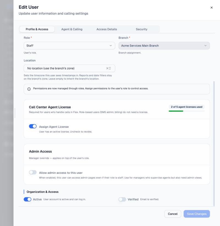The height and width of the screenshot is (226, 220).
Task: Click the permissions managed through roles notice
Action: 117,89
